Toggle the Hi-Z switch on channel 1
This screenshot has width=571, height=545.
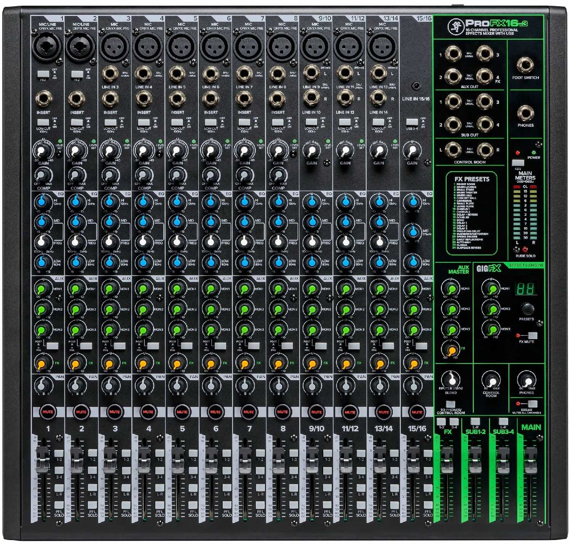pos(43,74)
